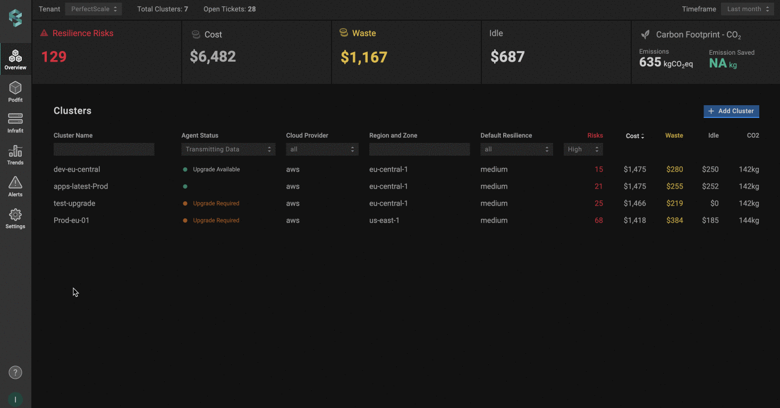Viewport: 780px width, 408px height.
Task: Open the Cloud Provider filter dropdown
Action: pos(322,149)
